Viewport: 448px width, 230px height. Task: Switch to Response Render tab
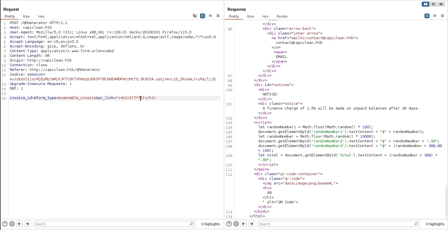point(282,17)
